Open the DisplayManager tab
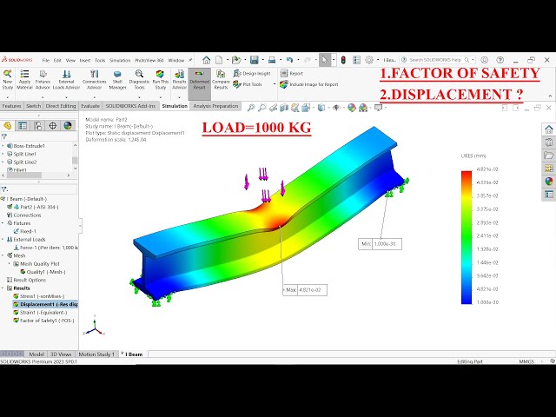 coord(68,125)
